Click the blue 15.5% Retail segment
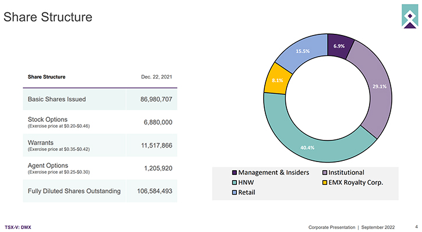 click(303, 51)
